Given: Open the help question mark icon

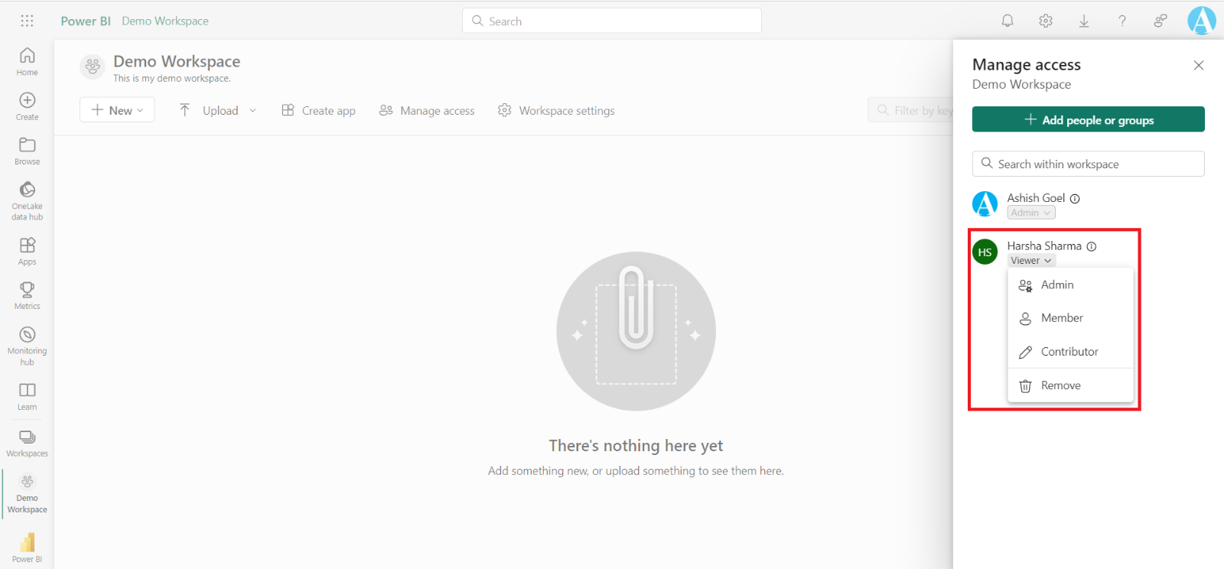Looking at the screenshot, I should (x=1122, y=21).
